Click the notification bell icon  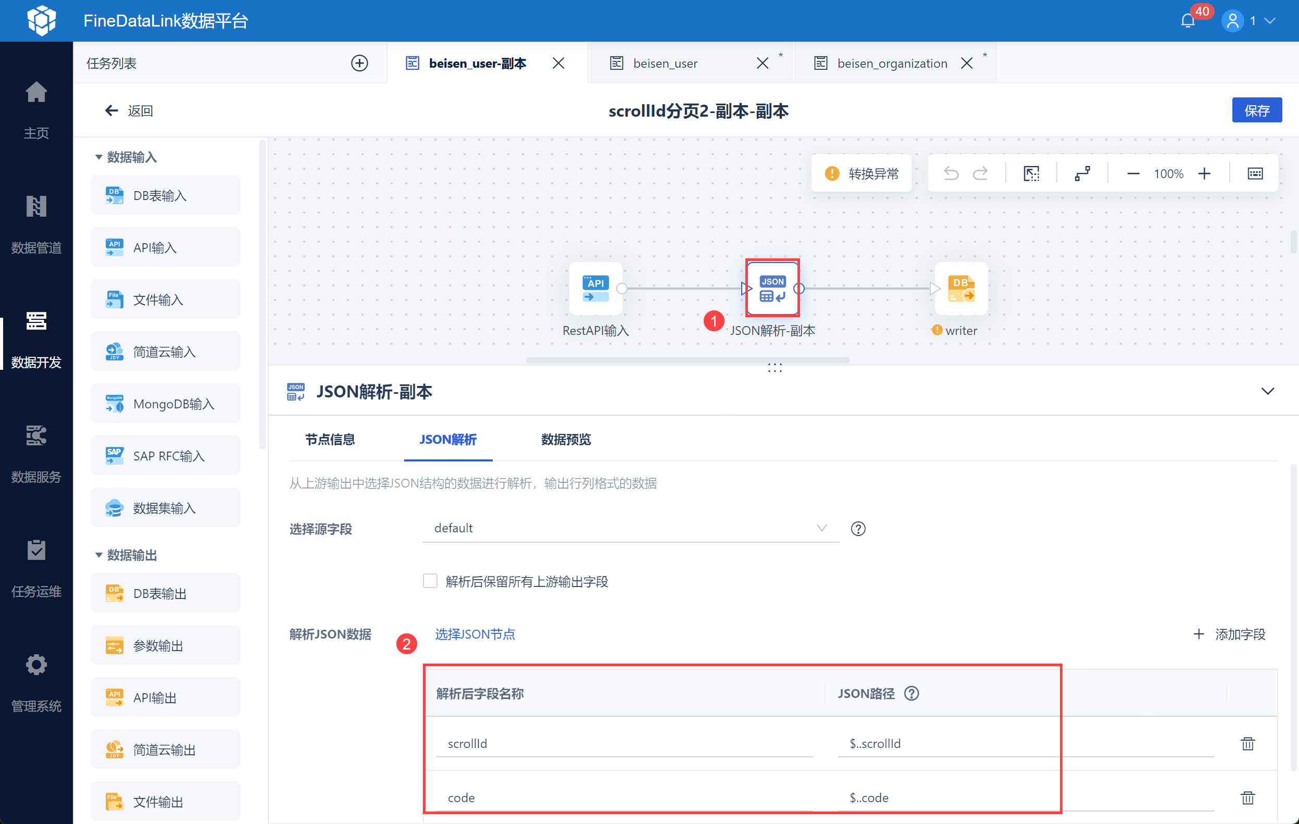click(1188, 21)
